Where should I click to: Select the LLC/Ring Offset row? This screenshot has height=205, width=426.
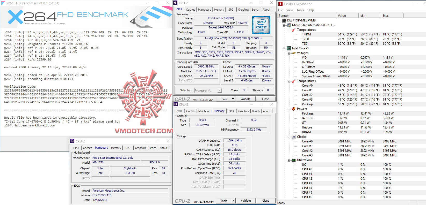(352, 72)
